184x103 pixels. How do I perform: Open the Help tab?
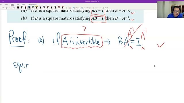tap(24, 5)
